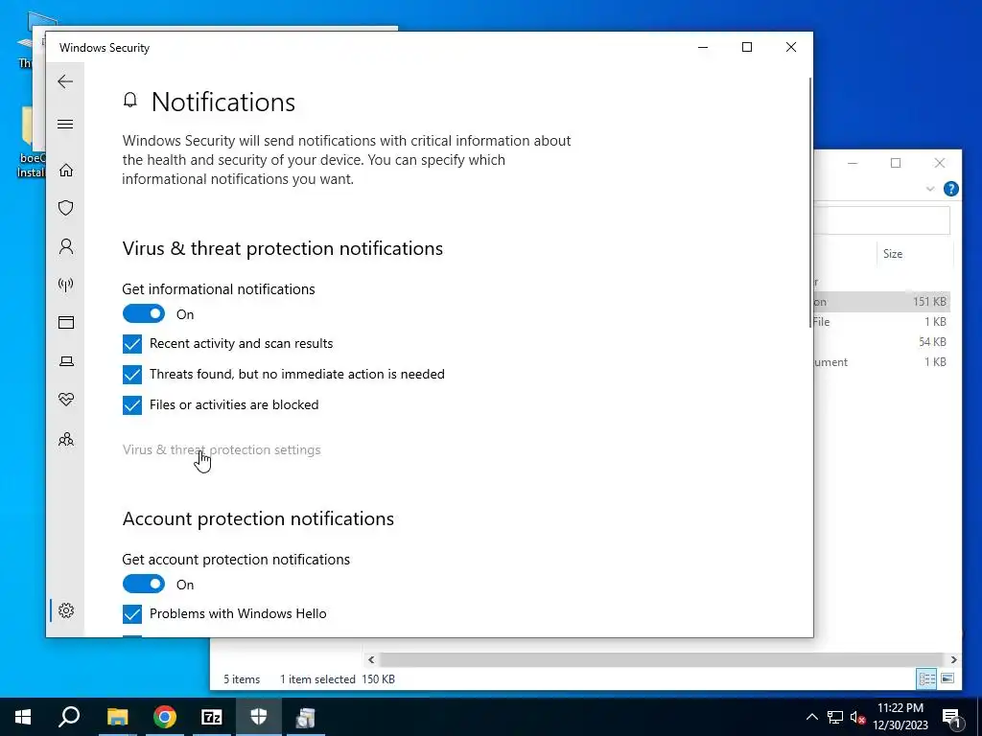Screen dimensions: 982x736
Task: Open Family options sidebar icon
Action: [66, 439]
